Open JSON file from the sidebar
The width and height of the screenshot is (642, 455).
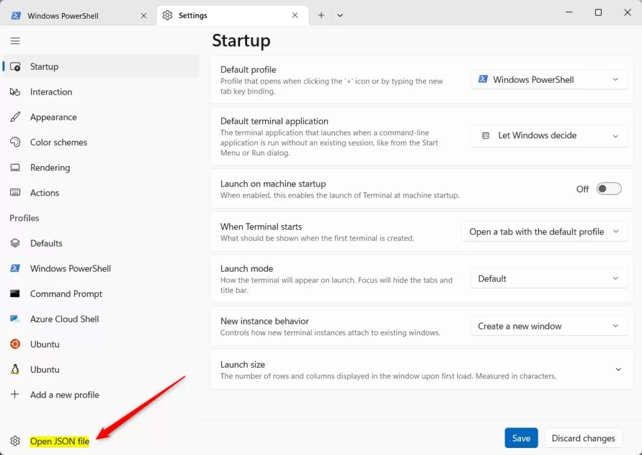click(x=60, y=441)
